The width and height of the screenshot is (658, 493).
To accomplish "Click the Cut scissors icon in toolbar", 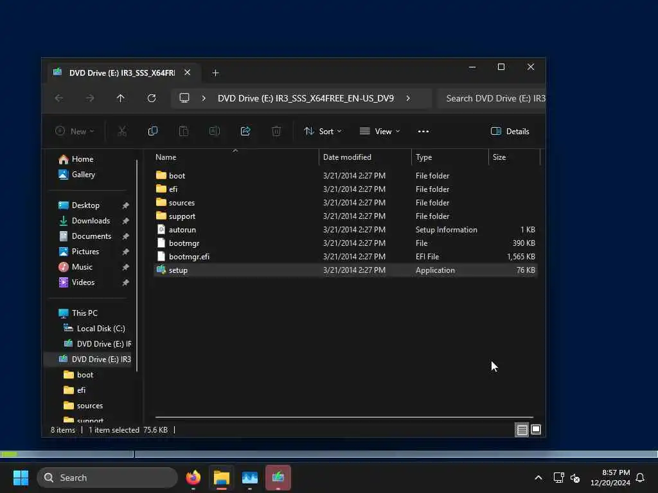I will point(121,131).
